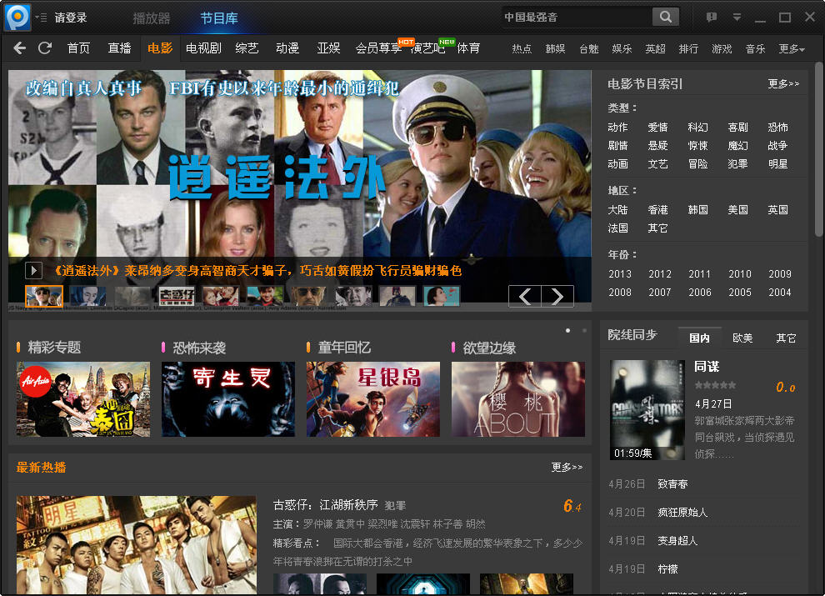Viewport: 825px width, 596px height.
Task: Open 更多>> in 电影节目索引 panel
Action: (783, 84)
